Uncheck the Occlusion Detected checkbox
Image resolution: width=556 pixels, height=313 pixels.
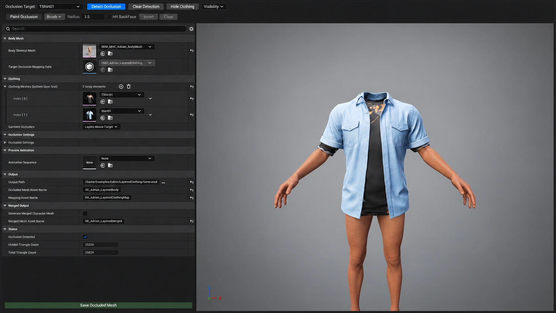point(85,237)
